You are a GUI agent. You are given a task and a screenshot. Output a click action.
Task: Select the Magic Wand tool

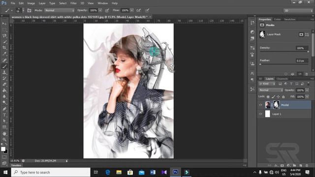tap(4, 42)
